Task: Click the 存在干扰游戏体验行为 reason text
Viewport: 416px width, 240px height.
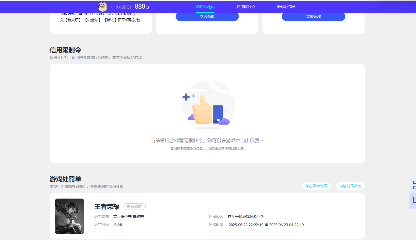Action: click(x=246, y=217)
